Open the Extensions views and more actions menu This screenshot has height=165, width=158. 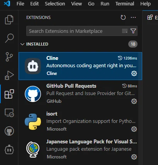[x=133, y=17]
